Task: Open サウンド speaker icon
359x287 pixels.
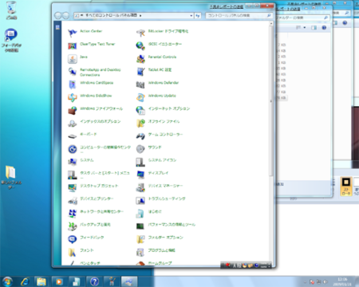Action: point(140,149)
